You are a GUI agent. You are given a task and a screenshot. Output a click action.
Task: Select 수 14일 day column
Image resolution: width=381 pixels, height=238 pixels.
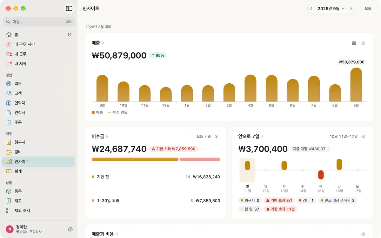(x=303, y=175)
